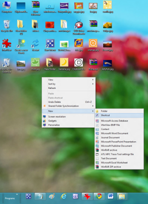This screenshot has width=148, height=204.
Task: Select the vanilla.jpg icon in top row
Action: [x=108, y=7]
